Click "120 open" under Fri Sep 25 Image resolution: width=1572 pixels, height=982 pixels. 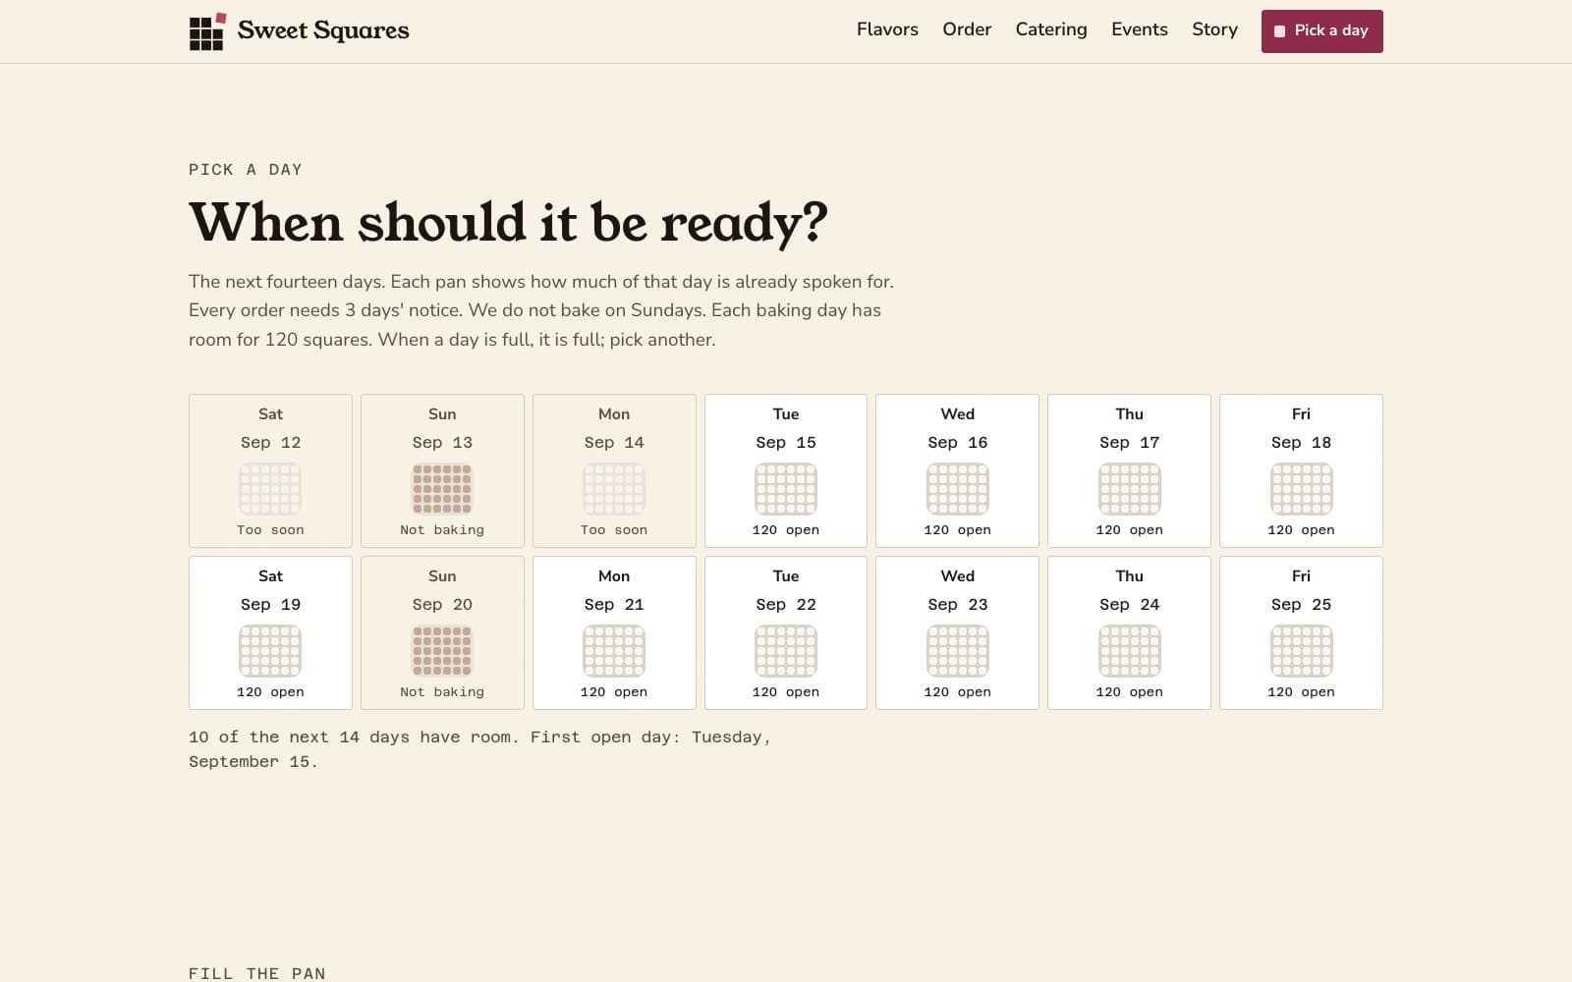click(x=1302, y=691)
